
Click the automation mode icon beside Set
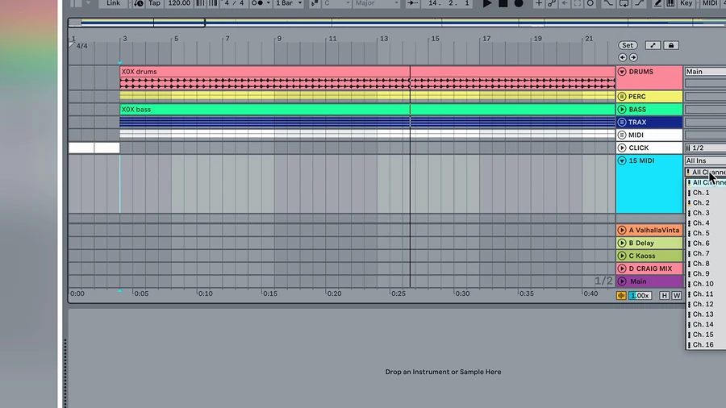pos(653,45)
